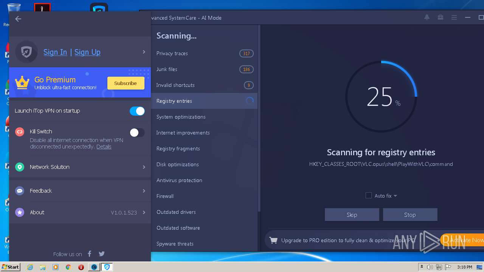Click the Outdated software scan item
This screenshot has height=272, width=484.
coord(204,228)
